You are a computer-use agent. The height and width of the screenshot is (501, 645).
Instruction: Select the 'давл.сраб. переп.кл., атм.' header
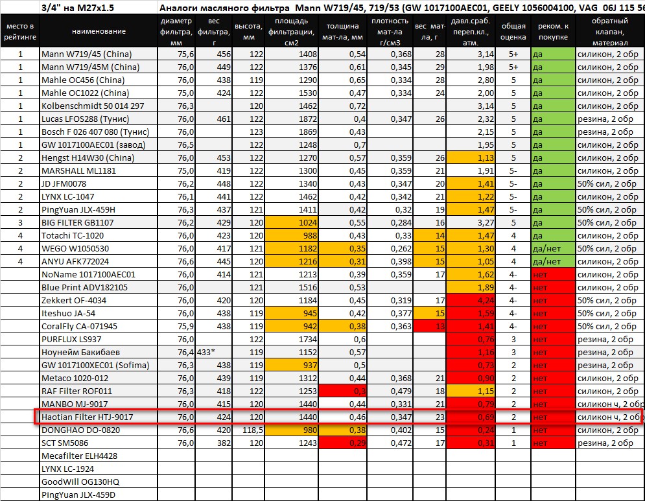click(471, 31)
